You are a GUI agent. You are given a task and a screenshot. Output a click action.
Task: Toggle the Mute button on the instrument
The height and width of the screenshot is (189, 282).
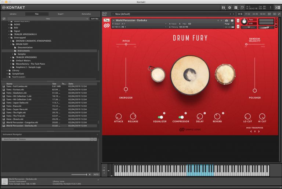coord(238,27)
